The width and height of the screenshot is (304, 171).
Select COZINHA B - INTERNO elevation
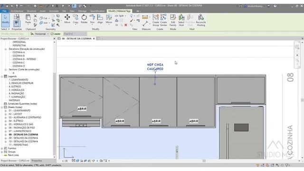coord(24,59)
